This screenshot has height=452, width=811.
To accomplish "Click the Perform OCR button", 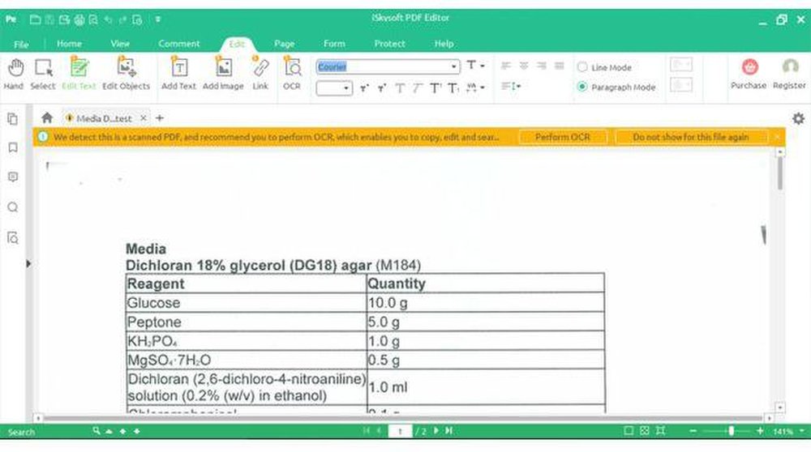I will tap(563, 137).
